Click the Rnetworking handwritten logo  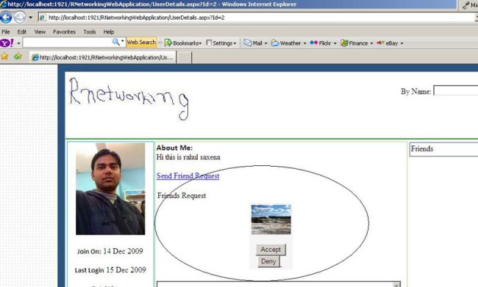pos(129,99)
